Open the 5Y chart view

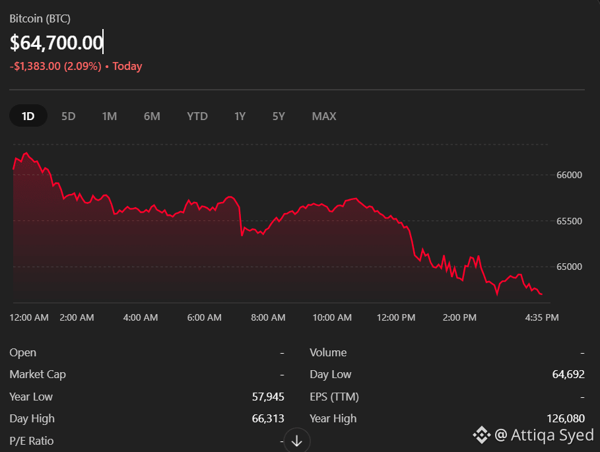tap(279, 116)
